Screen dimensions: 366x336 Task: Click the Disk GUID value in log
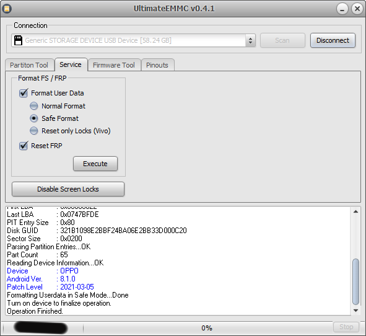(x=123, y=231)
